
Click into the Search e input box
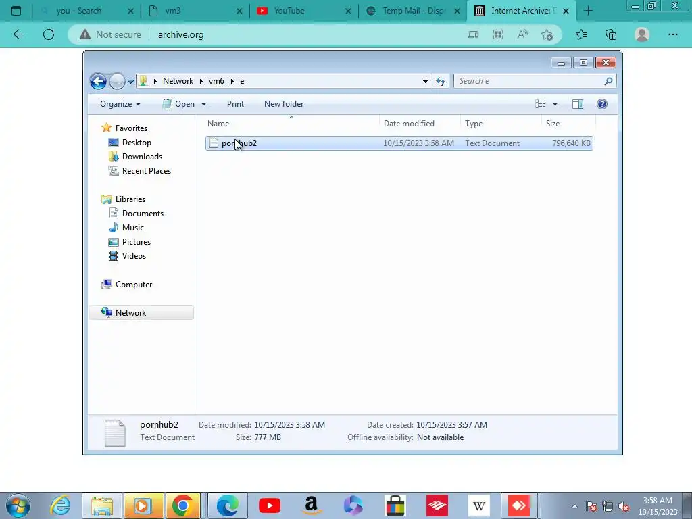(x=530, y=81)
